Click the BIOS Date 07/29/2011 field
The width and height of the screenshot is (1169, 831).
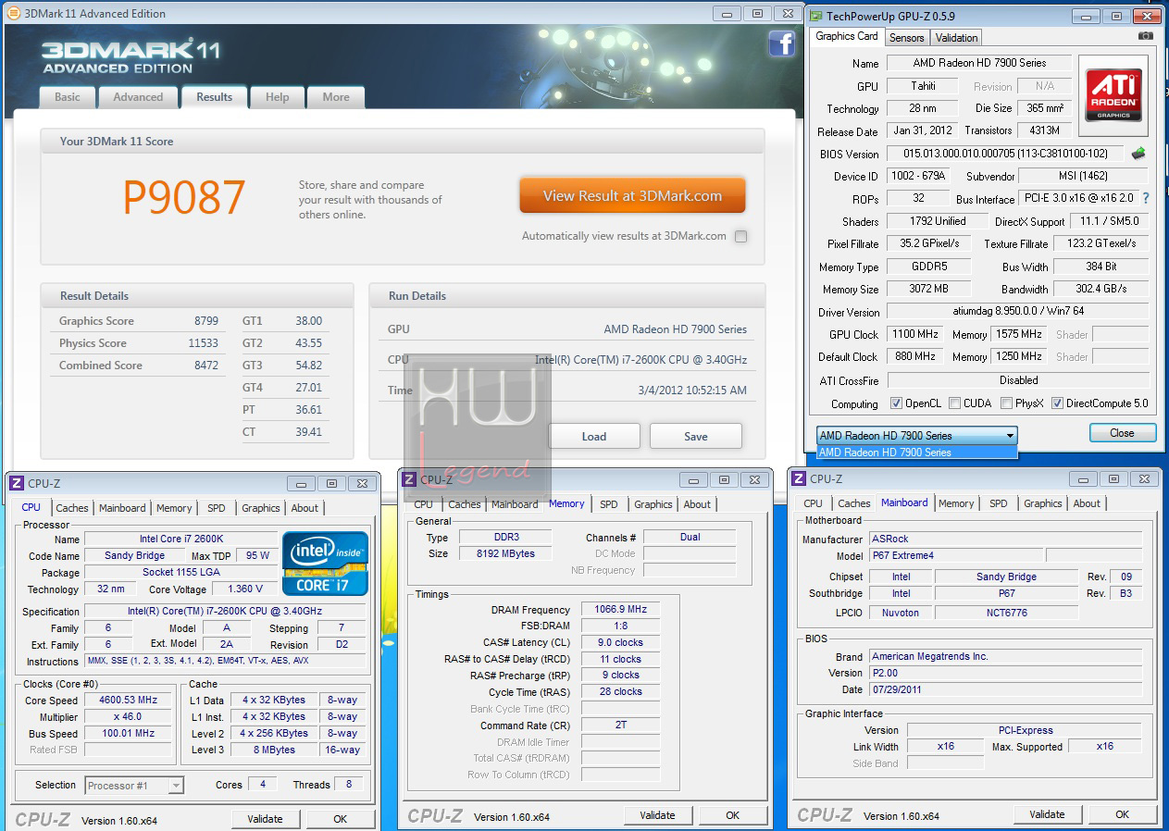[x=1005, y=689]
